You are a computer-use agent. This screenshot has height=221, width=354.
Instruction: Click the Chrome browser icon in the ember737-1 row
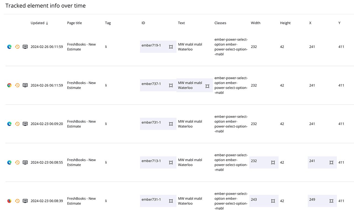point(9,85)
